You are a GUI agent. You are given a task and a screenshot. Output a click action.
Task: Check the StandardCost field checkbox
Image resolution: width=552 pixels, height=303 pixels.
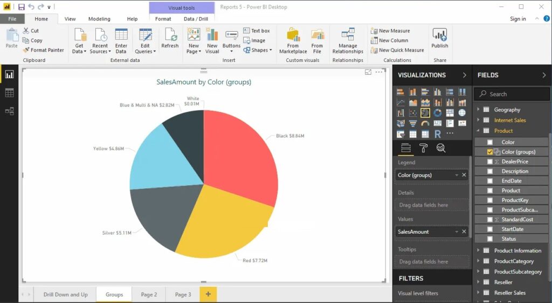click(x=490, y=220)
